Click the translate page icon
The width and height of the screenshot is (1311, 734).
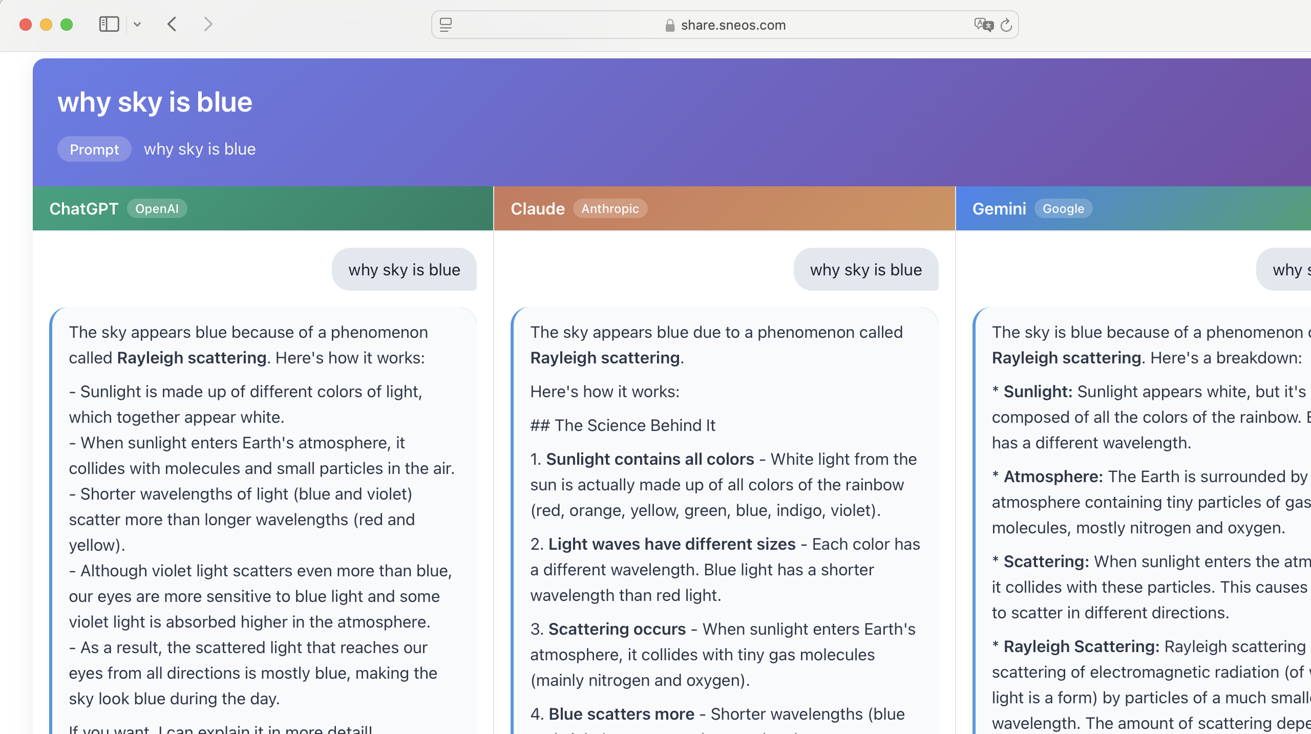(983, 25)
